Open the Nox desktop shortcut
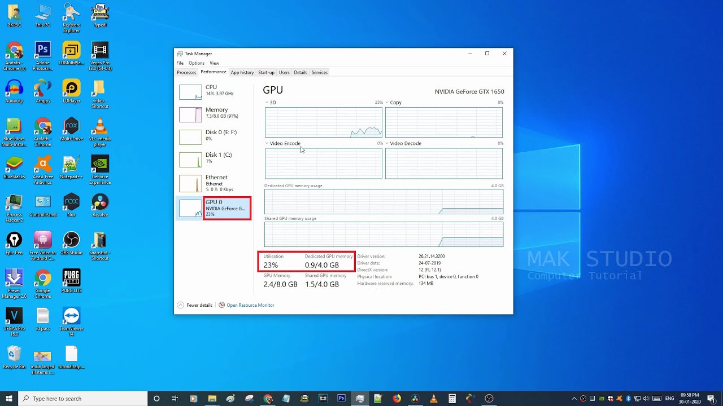Viewport: 723px width, 406px height. coord(71,205)
